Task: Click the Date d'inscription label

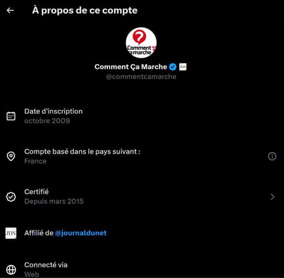Action: (54, 111)
